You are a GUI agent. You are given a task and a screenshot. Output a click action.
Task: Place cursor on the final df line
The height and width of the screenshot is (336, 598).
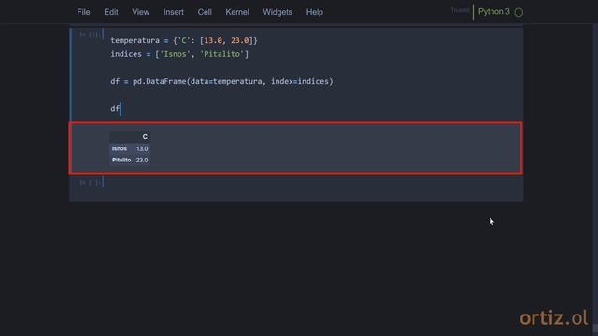pyautogui.click(x=115, y=109)
